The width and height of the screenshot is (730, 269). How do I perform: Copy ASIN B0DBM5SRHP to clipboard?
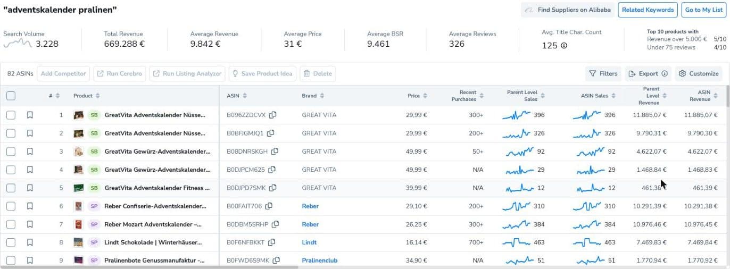coord(275,224)
